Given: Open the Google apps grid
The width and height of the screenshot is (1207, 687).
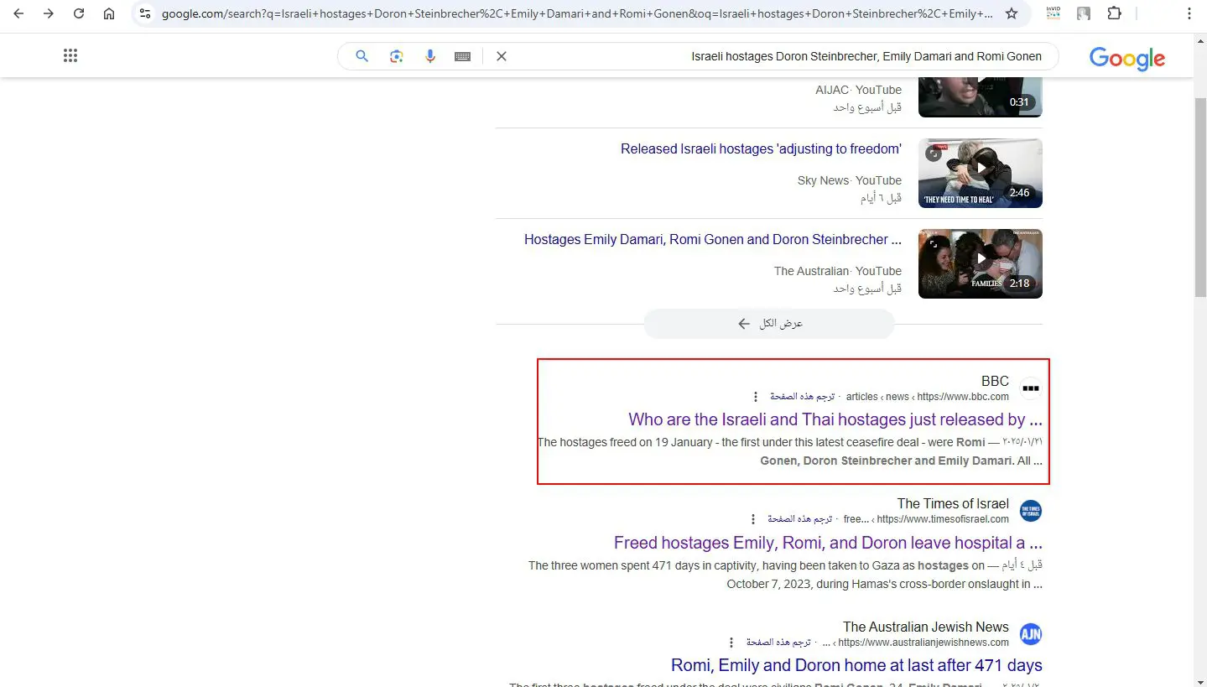Looking at the screenshot, I should pyautogui.click(x=70, y=55).
